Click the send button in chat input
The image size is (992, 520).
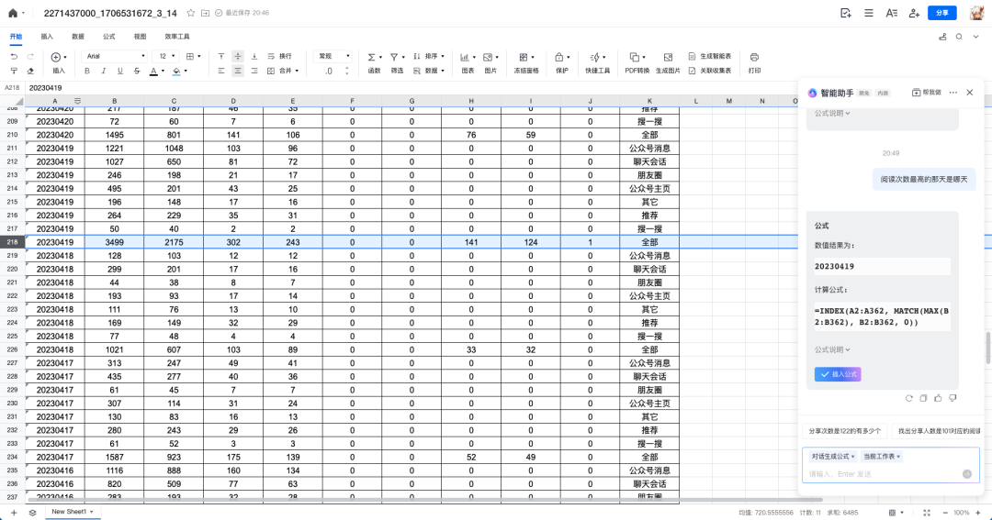click(966, 474)
